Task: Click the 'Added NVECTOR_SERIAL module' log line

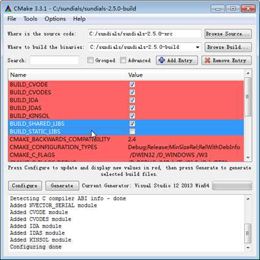Action: 53,206
